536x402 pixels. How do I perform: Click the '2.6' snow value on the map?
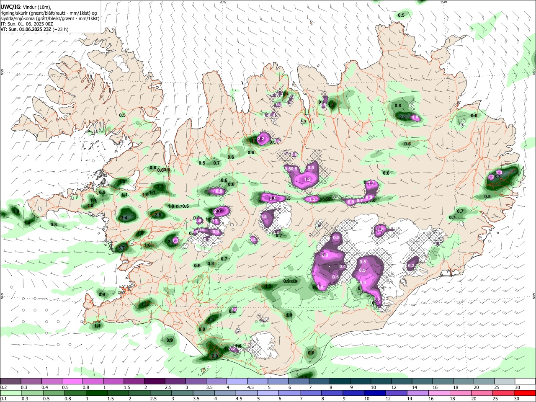tap(273, 198)
